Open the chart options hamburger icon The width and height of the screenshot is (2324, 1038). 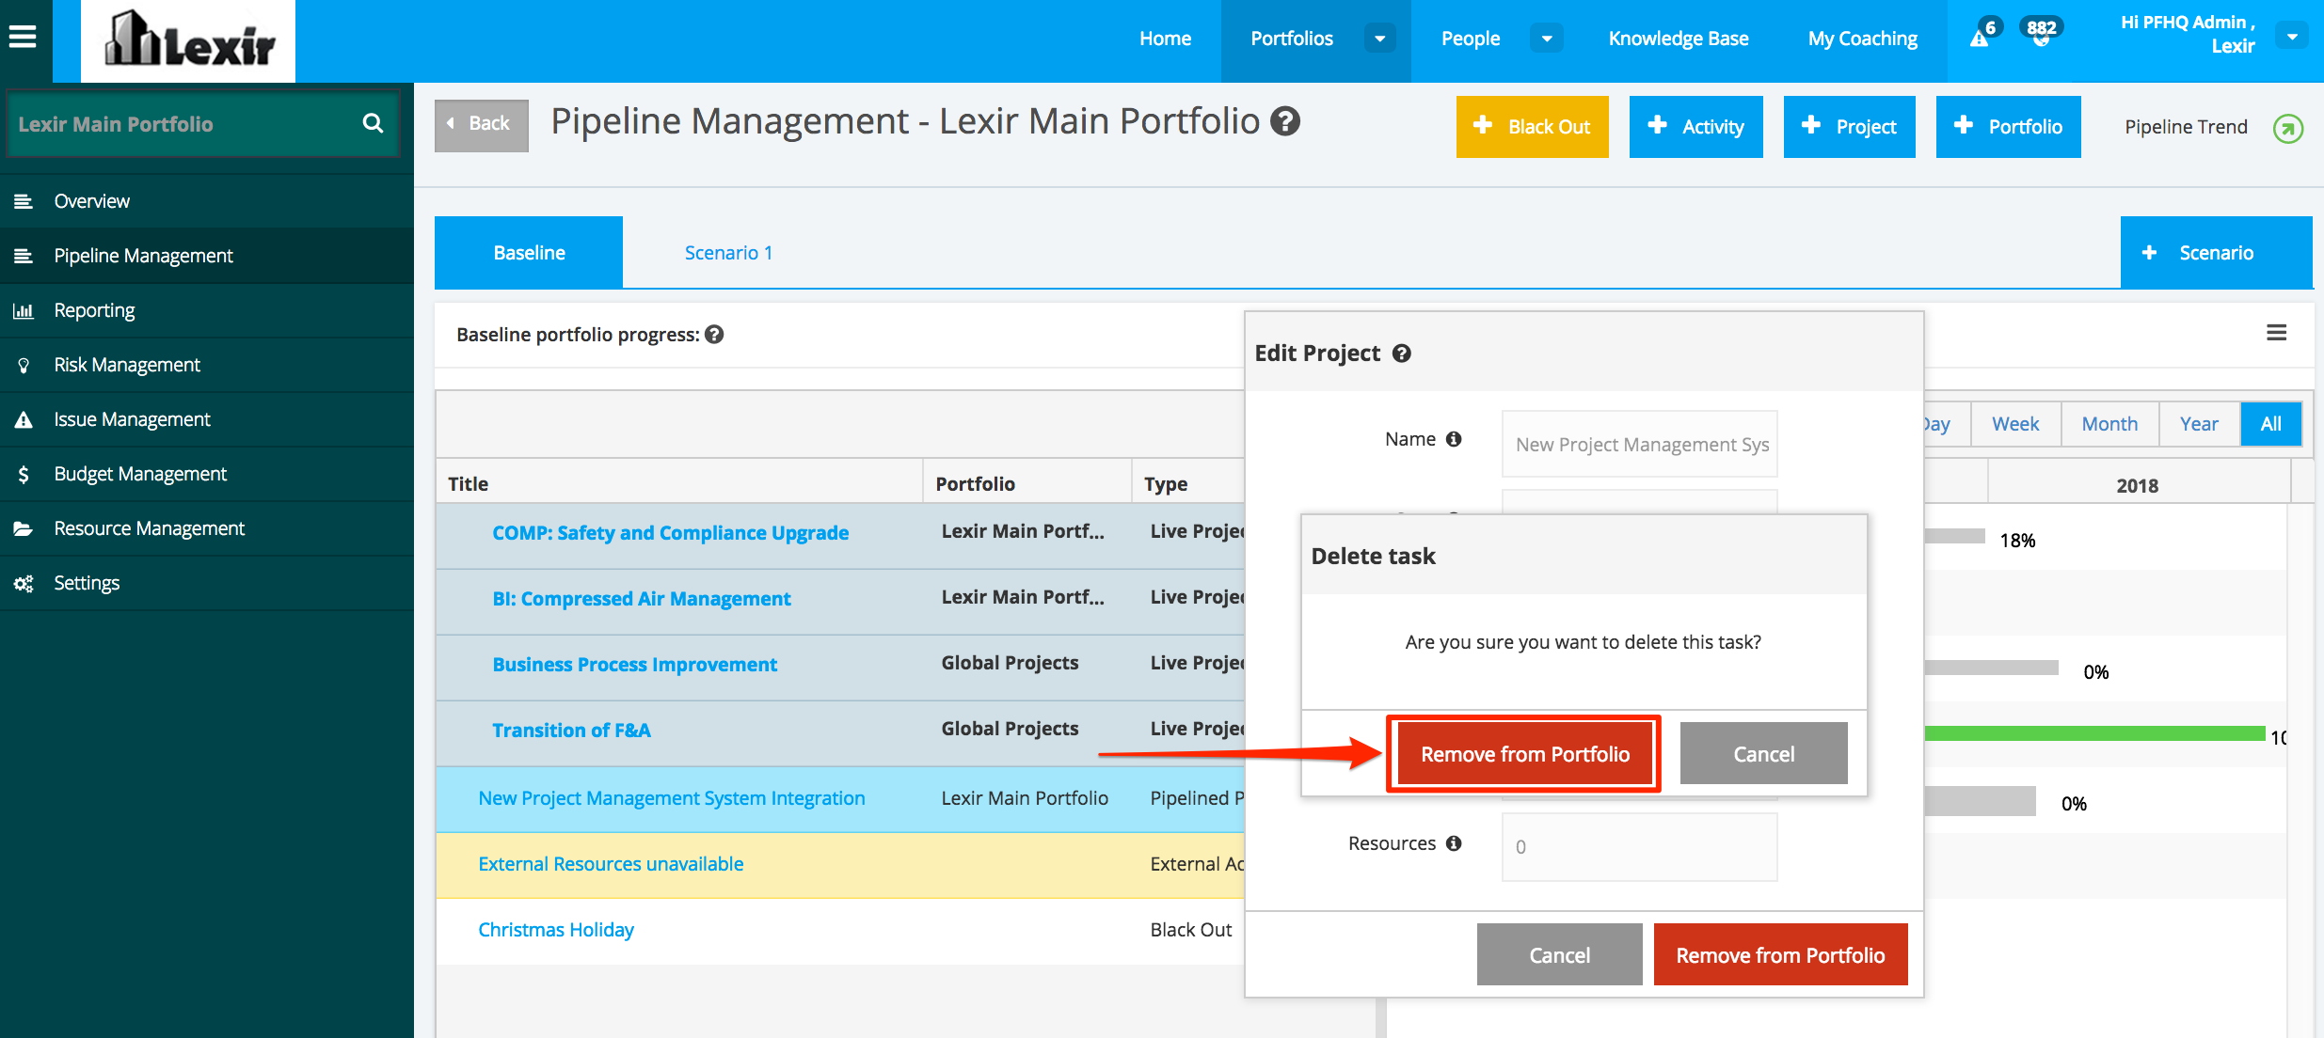(2276, 333)
